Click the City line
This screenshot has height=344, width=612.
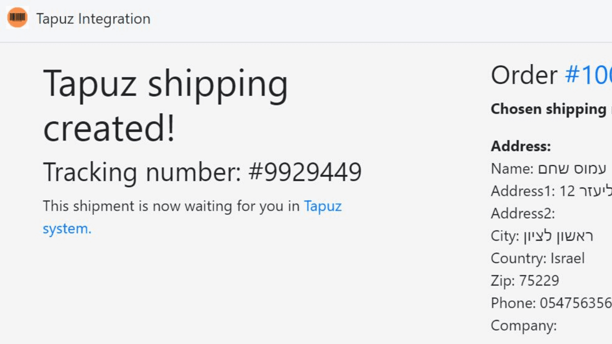tap(542, 236)
